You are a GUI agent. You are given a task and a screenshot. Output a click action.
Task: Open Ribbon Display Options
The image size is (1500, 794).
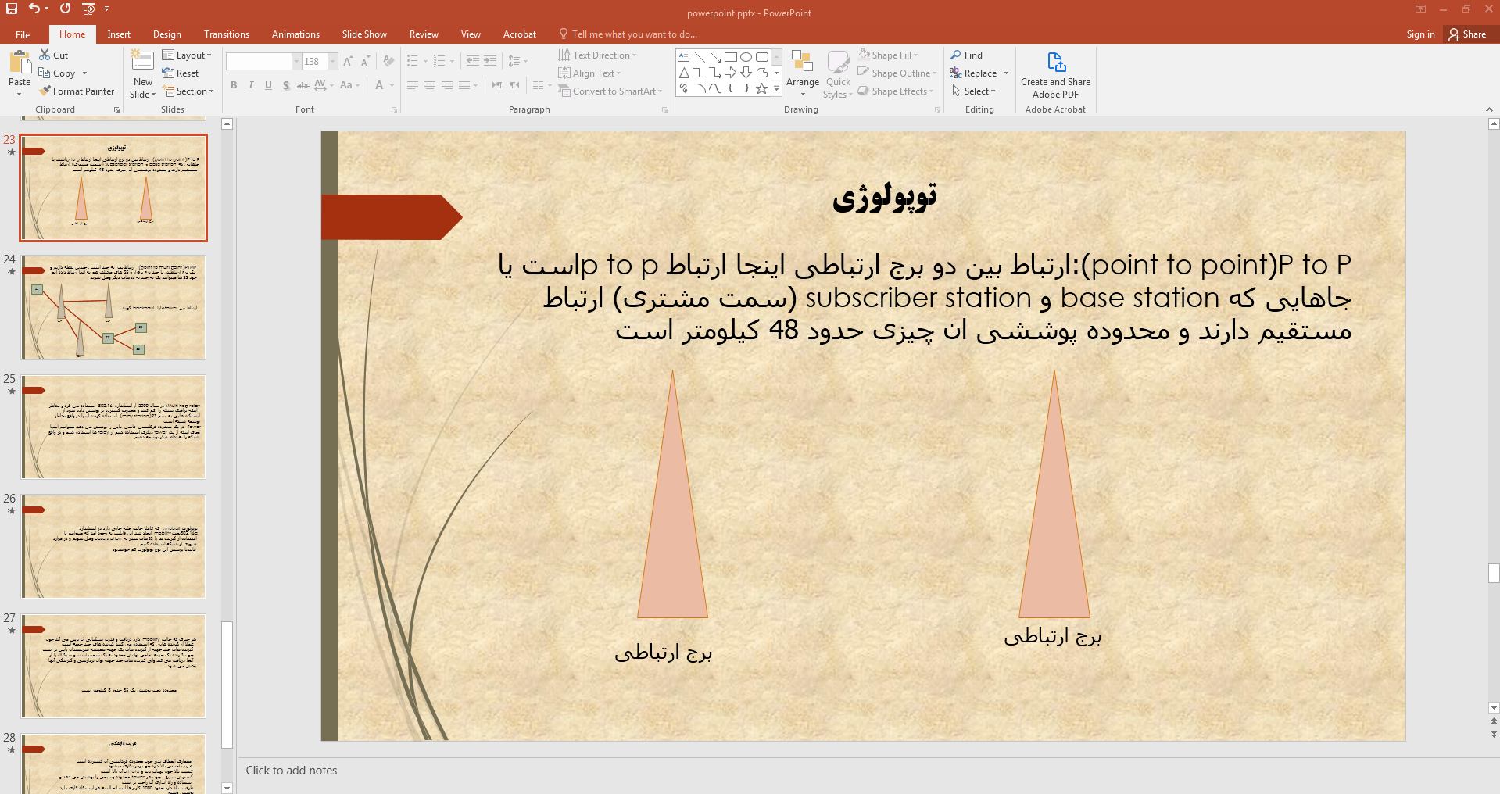tap(1420, 9)
